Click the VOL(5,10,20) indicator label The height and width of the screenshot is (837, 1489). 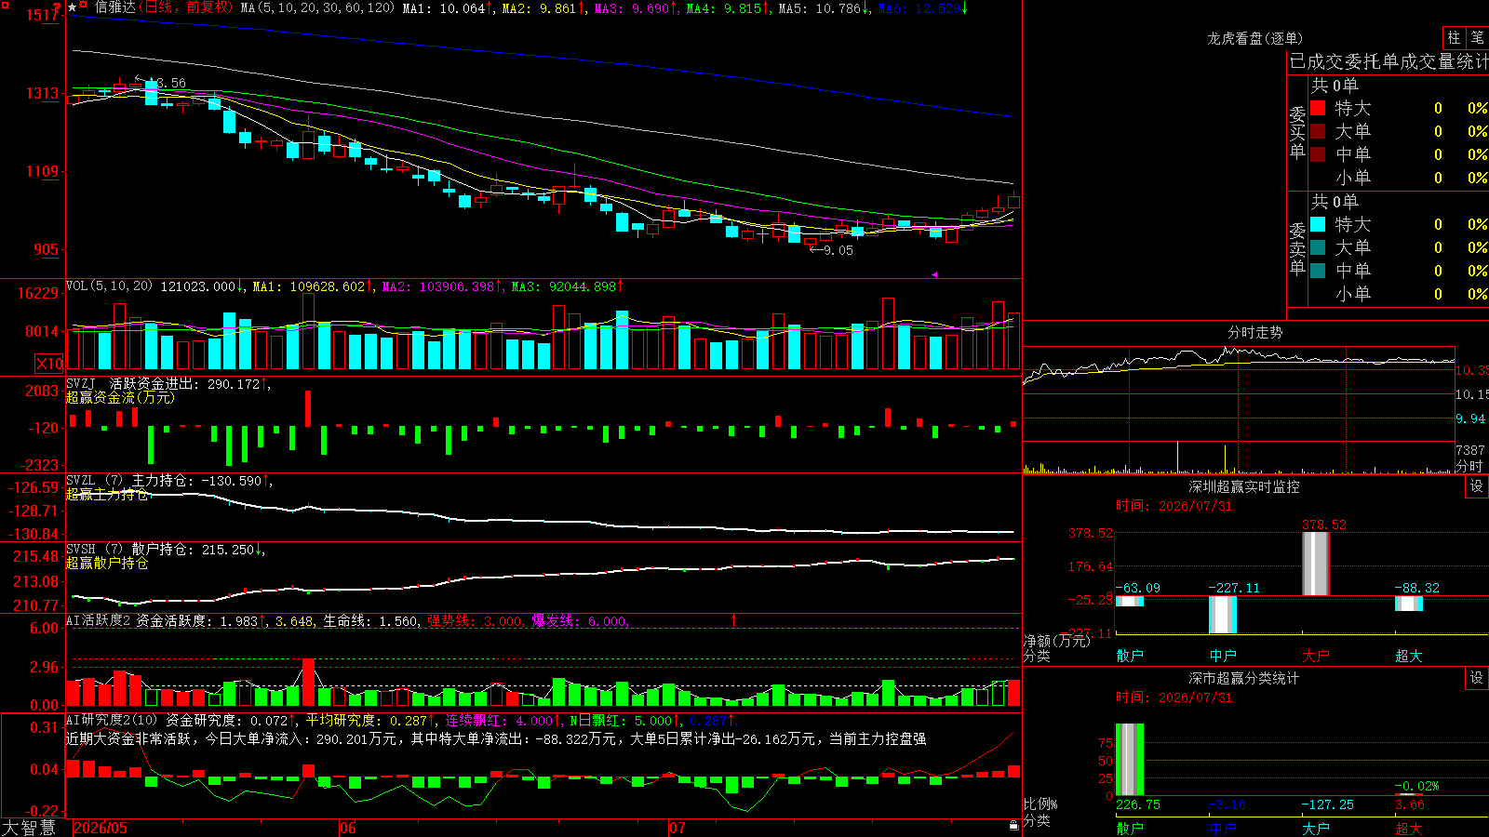(109, 286)
